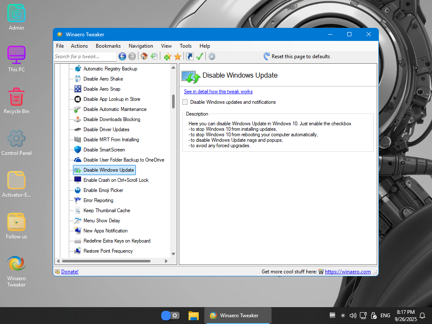Click the blue shortcut arrow toolbar icon
The width and height of the screenshot is (432, 324).
click(190, 57)
